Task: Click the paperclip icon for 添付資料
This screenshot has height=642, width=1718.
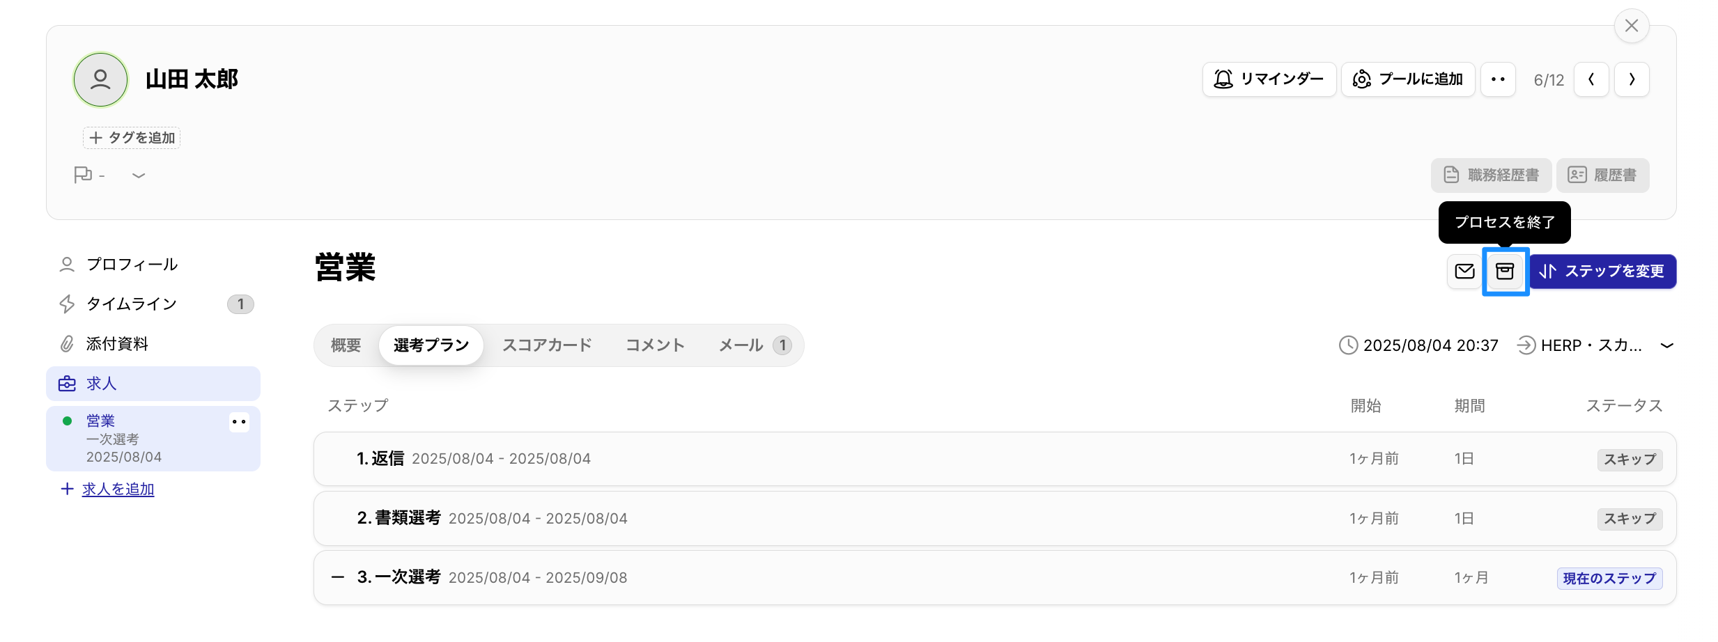Action: tap(67, 343)
